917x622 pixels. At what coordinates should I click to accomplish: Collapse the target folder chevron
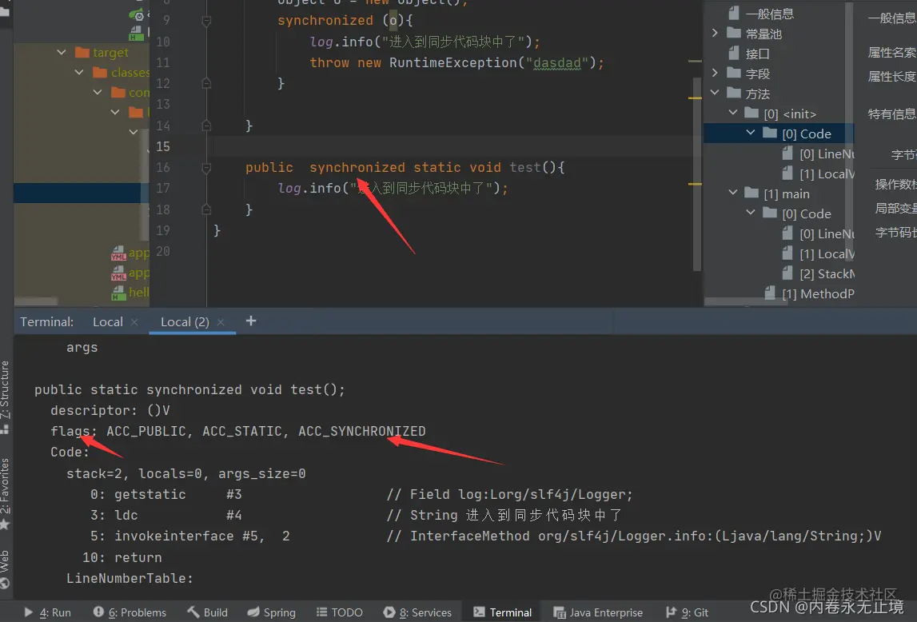coord(62,53)
